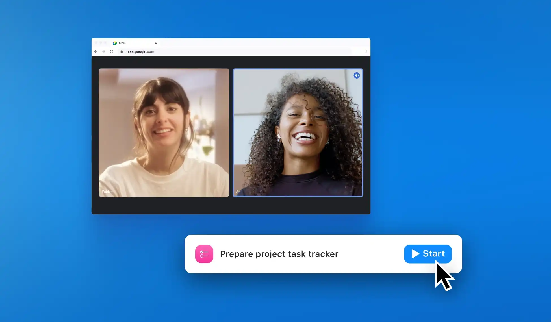The image size is (551, 322).
Task: Click Ari's speaking indicator icon
Action: point(357,75)
